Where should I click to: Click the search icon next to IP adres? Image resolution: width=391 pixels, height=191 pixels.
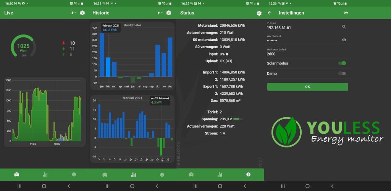(344, 27)
